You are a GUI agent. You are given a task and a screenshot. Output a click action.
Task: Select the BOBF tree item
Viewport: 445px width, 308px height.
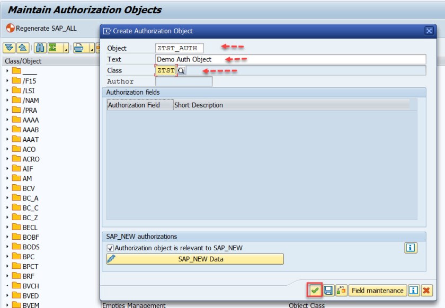pyautogui.click(x=31, y=237)
